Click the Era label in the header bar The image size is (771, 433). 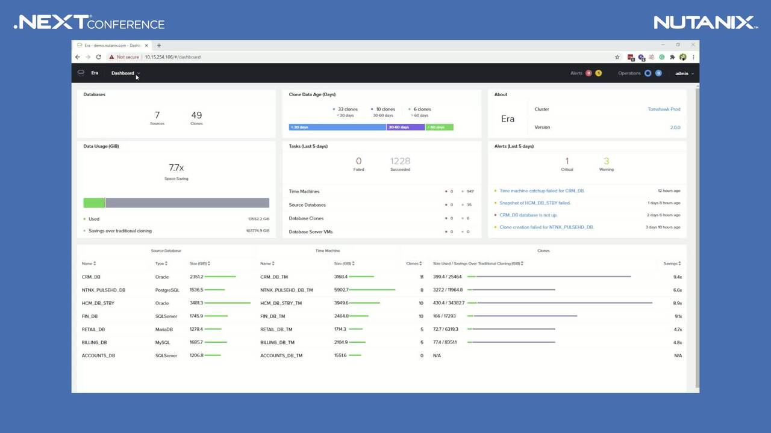(95, 73)
